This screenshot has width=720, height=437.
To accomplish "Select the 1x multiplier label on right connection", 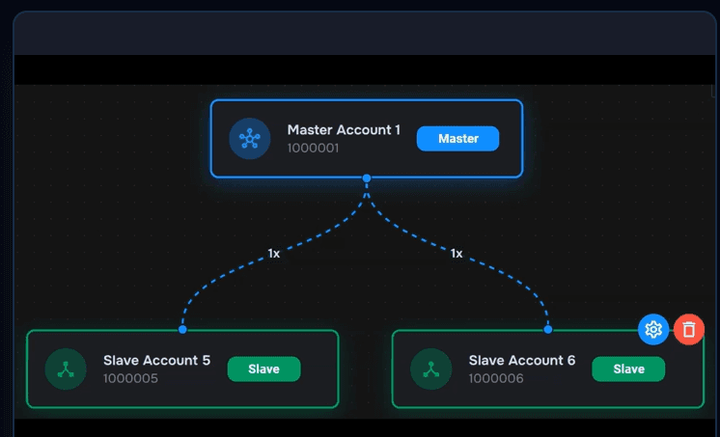I will (x=457, y=254).
